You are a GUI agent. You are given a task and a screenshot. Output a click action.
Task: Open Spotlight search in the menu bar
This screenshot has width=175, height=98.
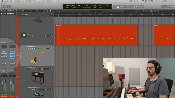pos(169,1)
